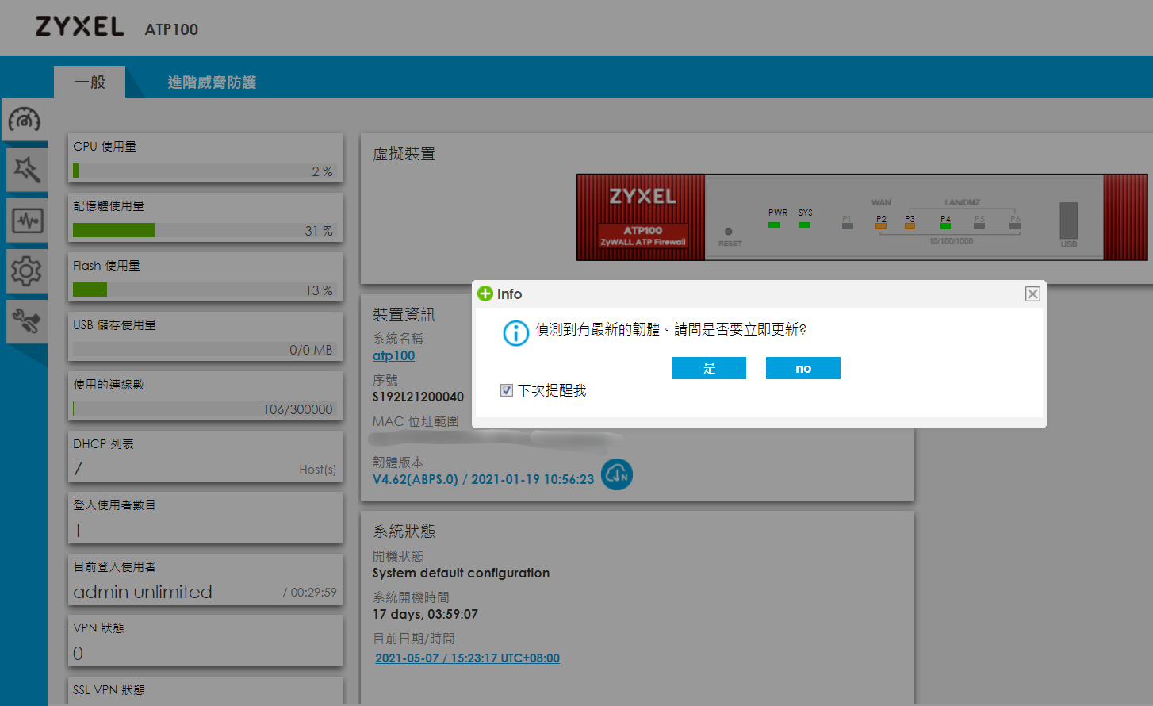This screenshot has width=1153, height=706.
Task: Click the 是 button to update firmware
Action: [709, 368]
